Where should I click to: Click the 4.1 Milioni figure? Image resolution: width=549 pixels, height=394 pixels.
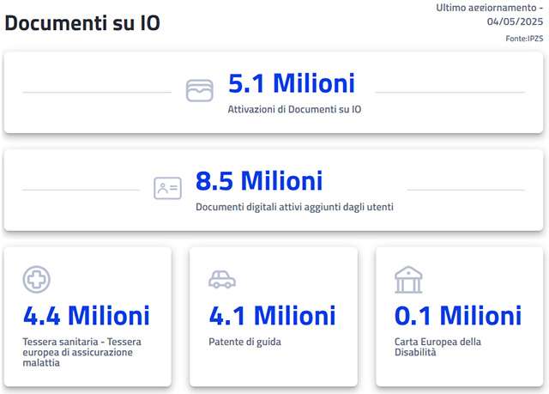pyautogui.click(x=272, y=315)
